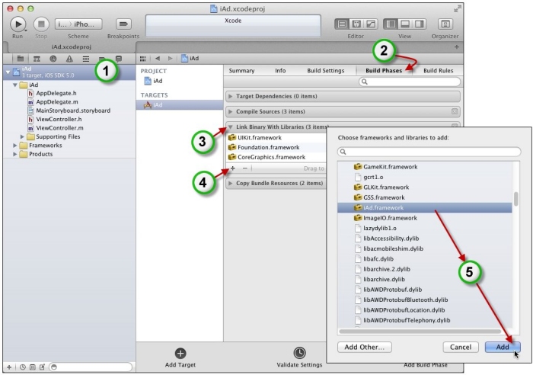Switch to the Info tab
The image size is (533, 375).
tap(280, 71)
